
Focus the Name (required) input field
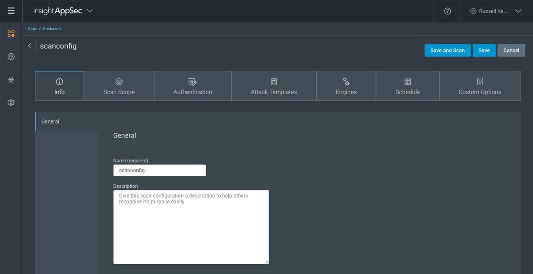(159, 170)
